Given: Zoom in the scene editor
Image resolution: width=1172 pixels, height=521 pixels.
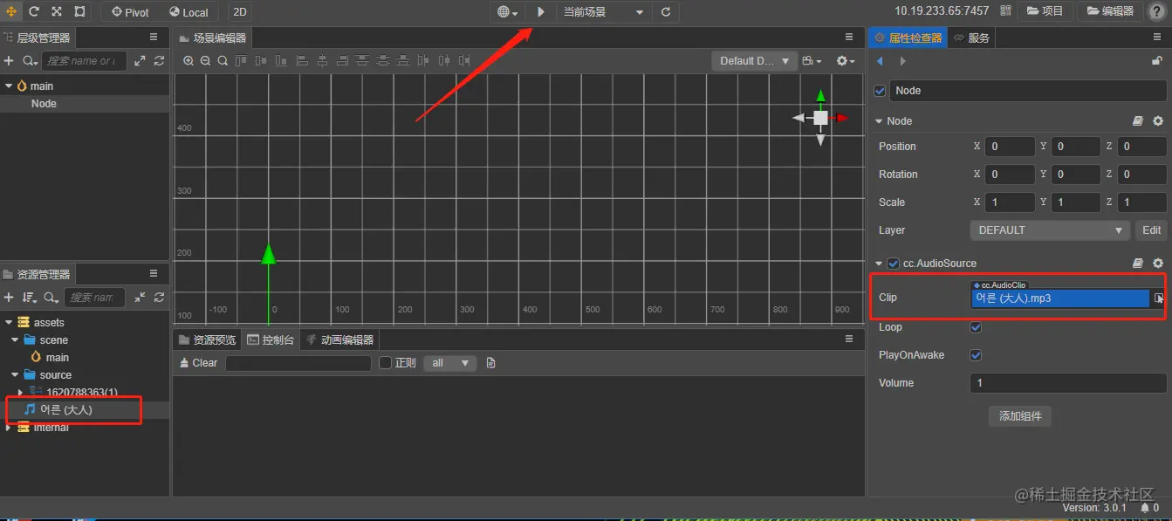Looking at the screenshot, I should pyautogui.click(x=188, y=61).
